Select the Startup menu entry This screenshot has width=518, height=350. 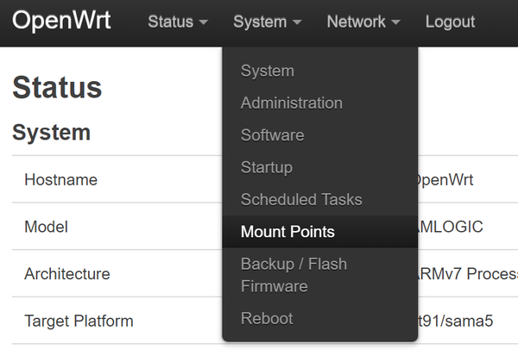[x=319, y=167]
